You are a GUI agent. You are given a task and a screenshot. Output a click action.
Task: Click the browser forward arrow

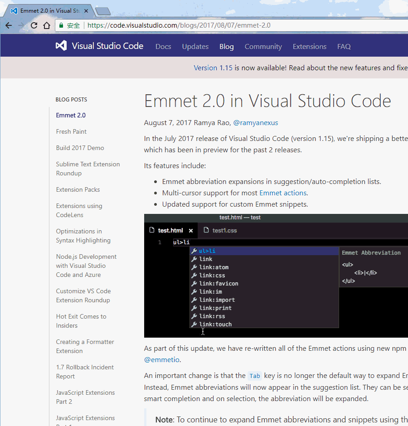click(21, 25)
